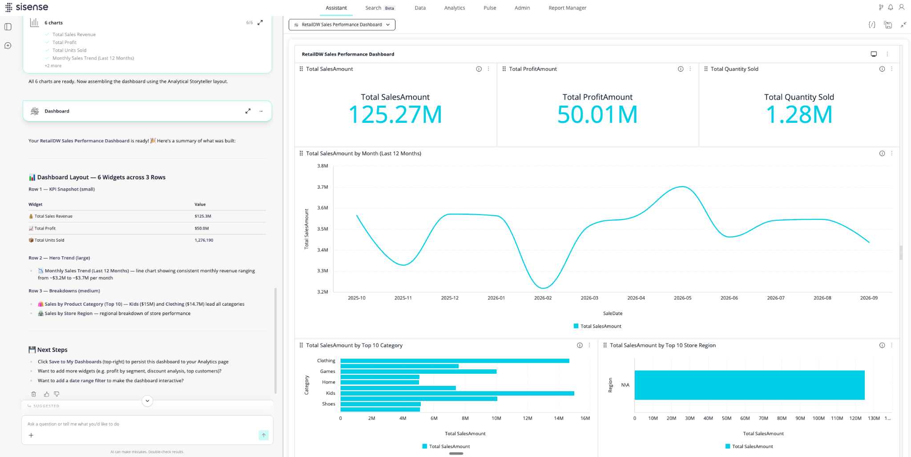
Task: Give the response a thumbs down
Action: (57, 394)
